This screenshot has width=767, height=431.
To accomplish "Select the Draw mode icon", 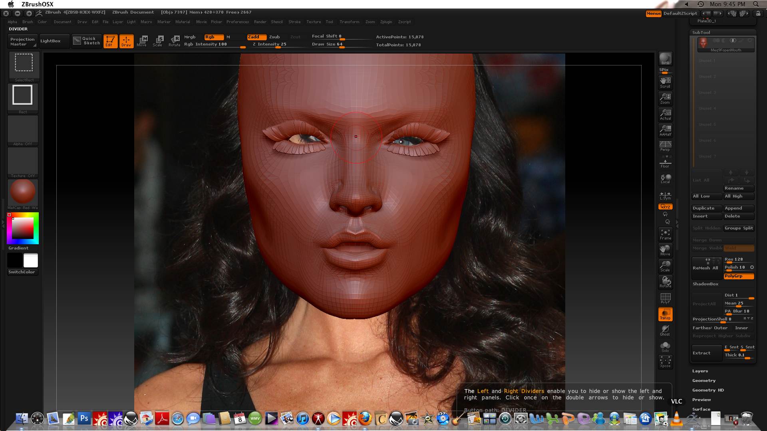I will [126, 41].
